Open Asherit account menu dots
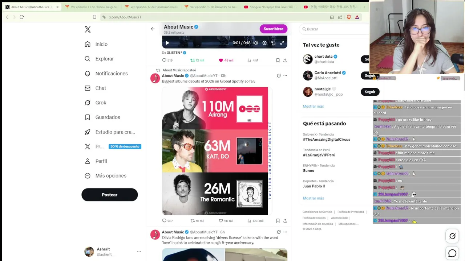Image resolution: width=465 pixels, height=261 pixels. [139, 252]
